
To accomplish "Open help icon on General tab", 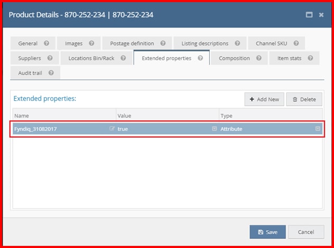I will (x=47, y=43).
